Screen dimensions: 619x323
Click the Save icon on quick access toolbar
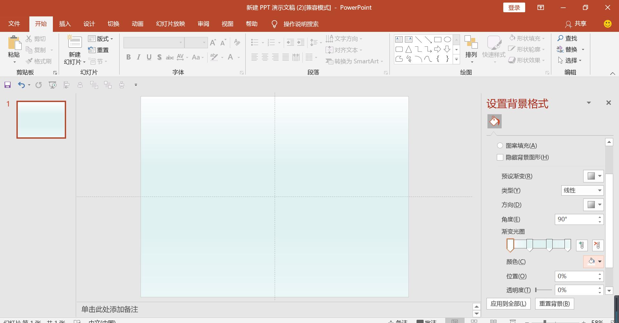point(7,85)
